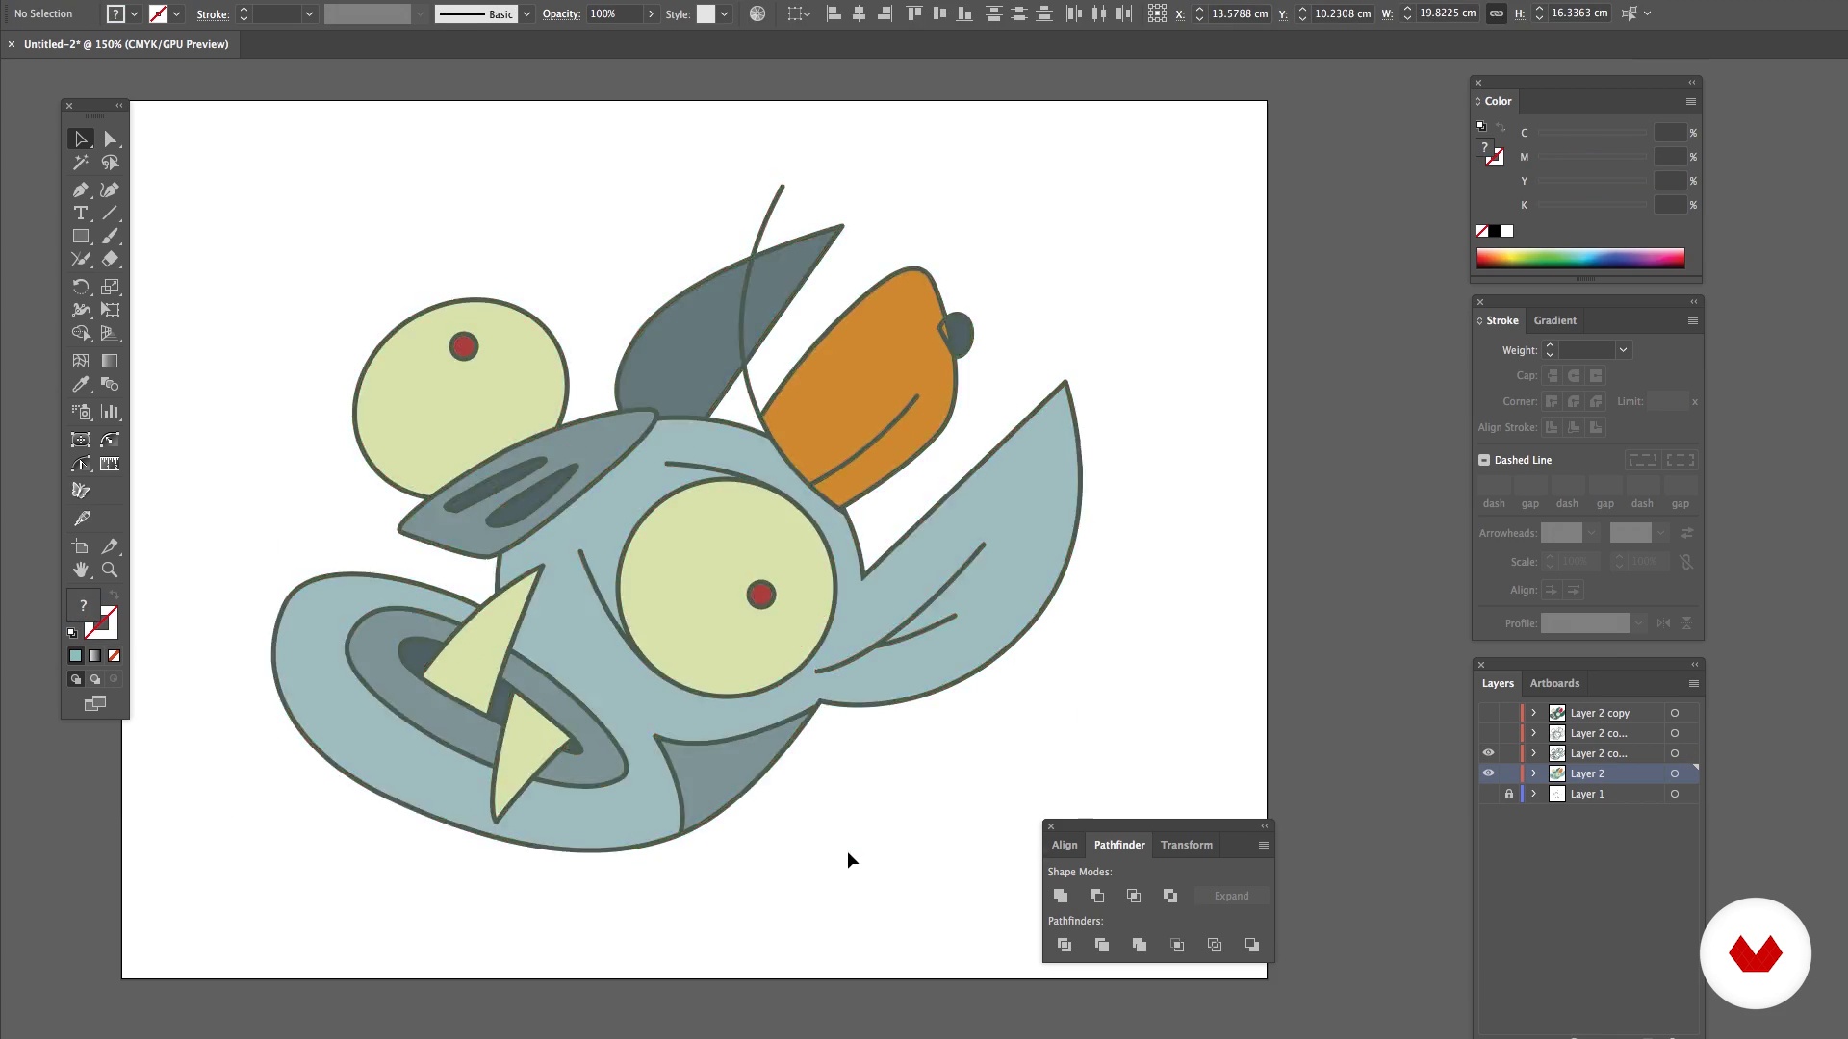Open the graphic Style dropdown

point(724,14)
